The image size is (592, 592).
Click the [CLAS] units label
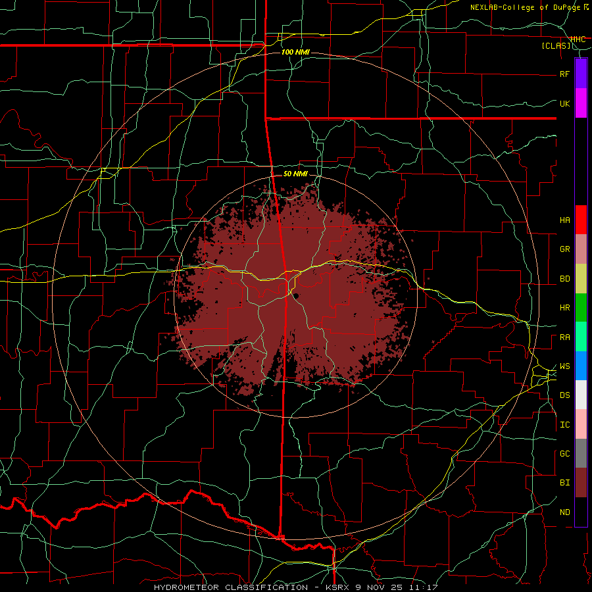point(556,46)
